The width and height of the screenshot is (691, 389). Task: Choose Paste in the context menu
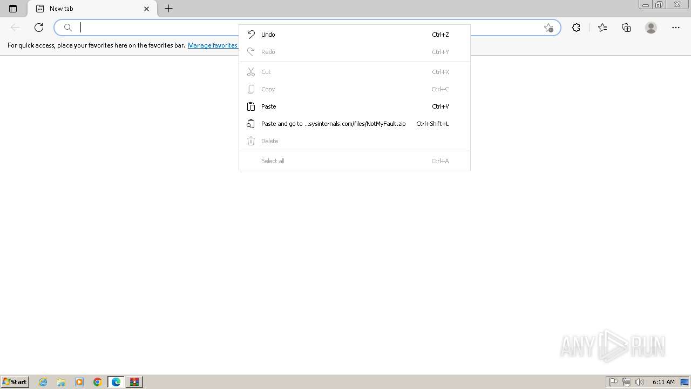355,106
